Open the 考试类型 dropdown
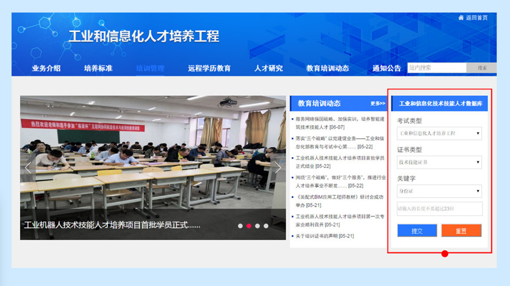This screenshot has height=286, width=510. click(439, 134)
